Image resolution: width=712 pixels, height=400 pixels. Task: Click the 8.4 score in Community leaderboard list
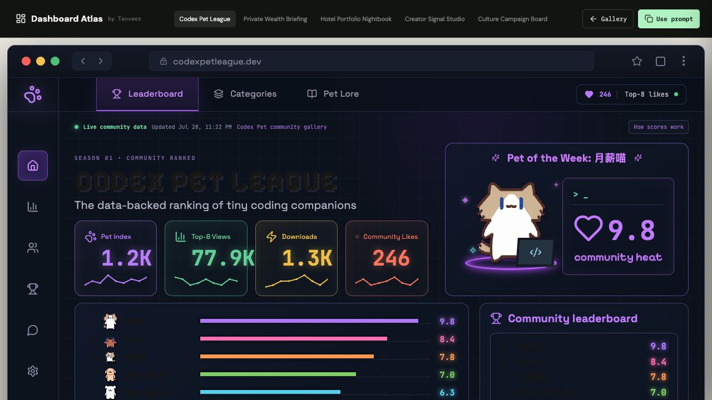click(658, 362)
